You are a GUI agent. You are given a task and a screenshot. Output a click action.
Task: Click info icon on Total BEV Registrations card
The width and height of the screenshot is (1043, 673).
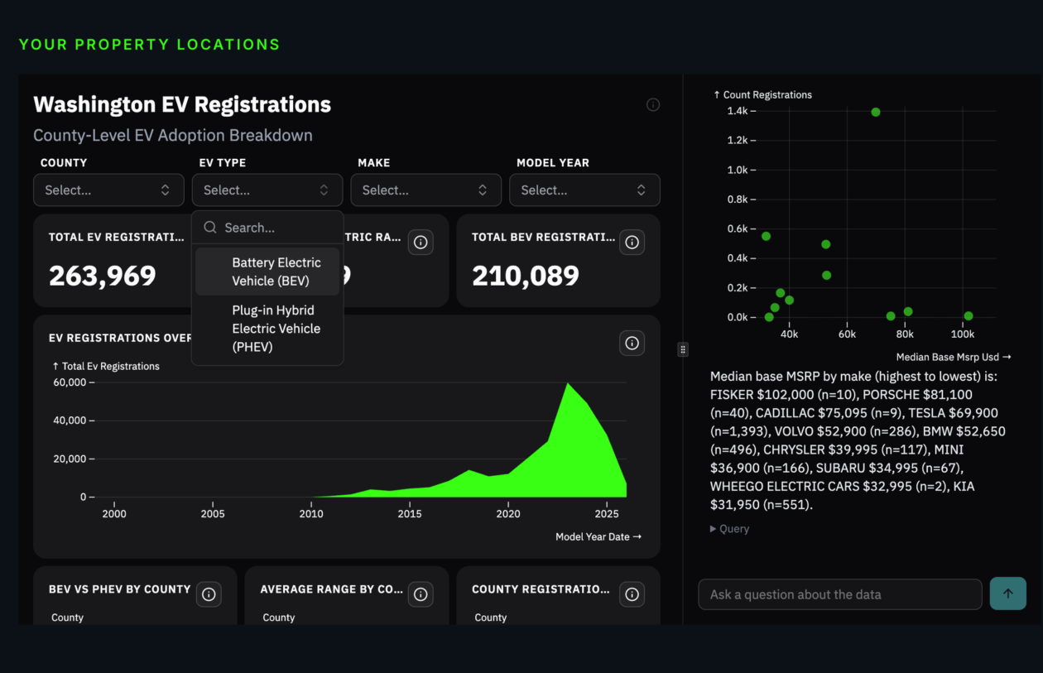[x=632, y=243]
